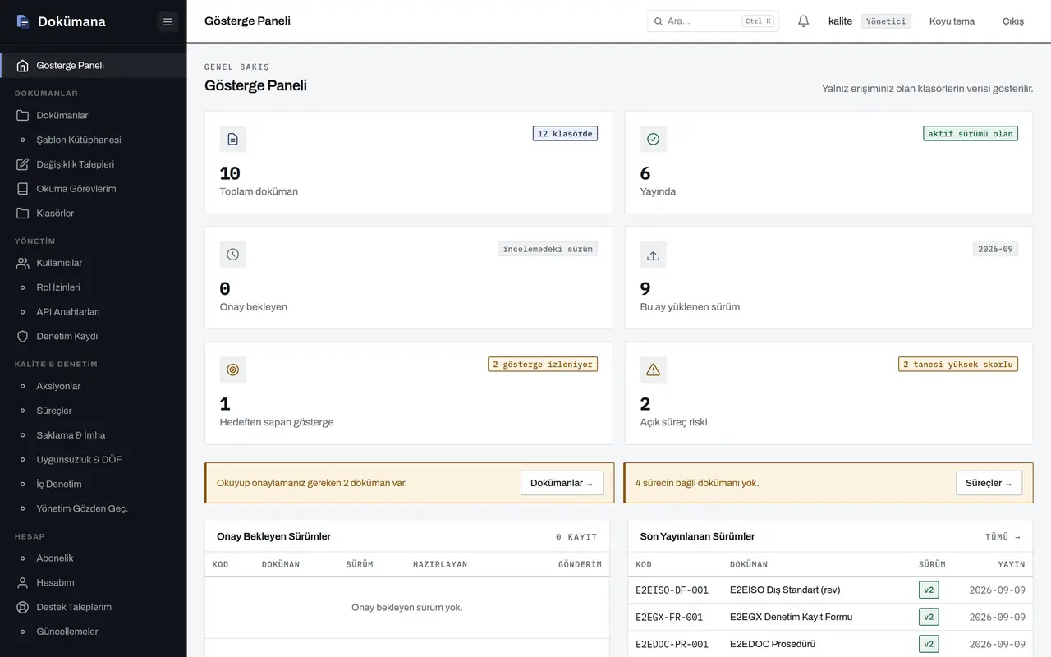Open Tümü → link for published versions
This screenshot has width=1051, height=657.
[x=1003, y=537]
